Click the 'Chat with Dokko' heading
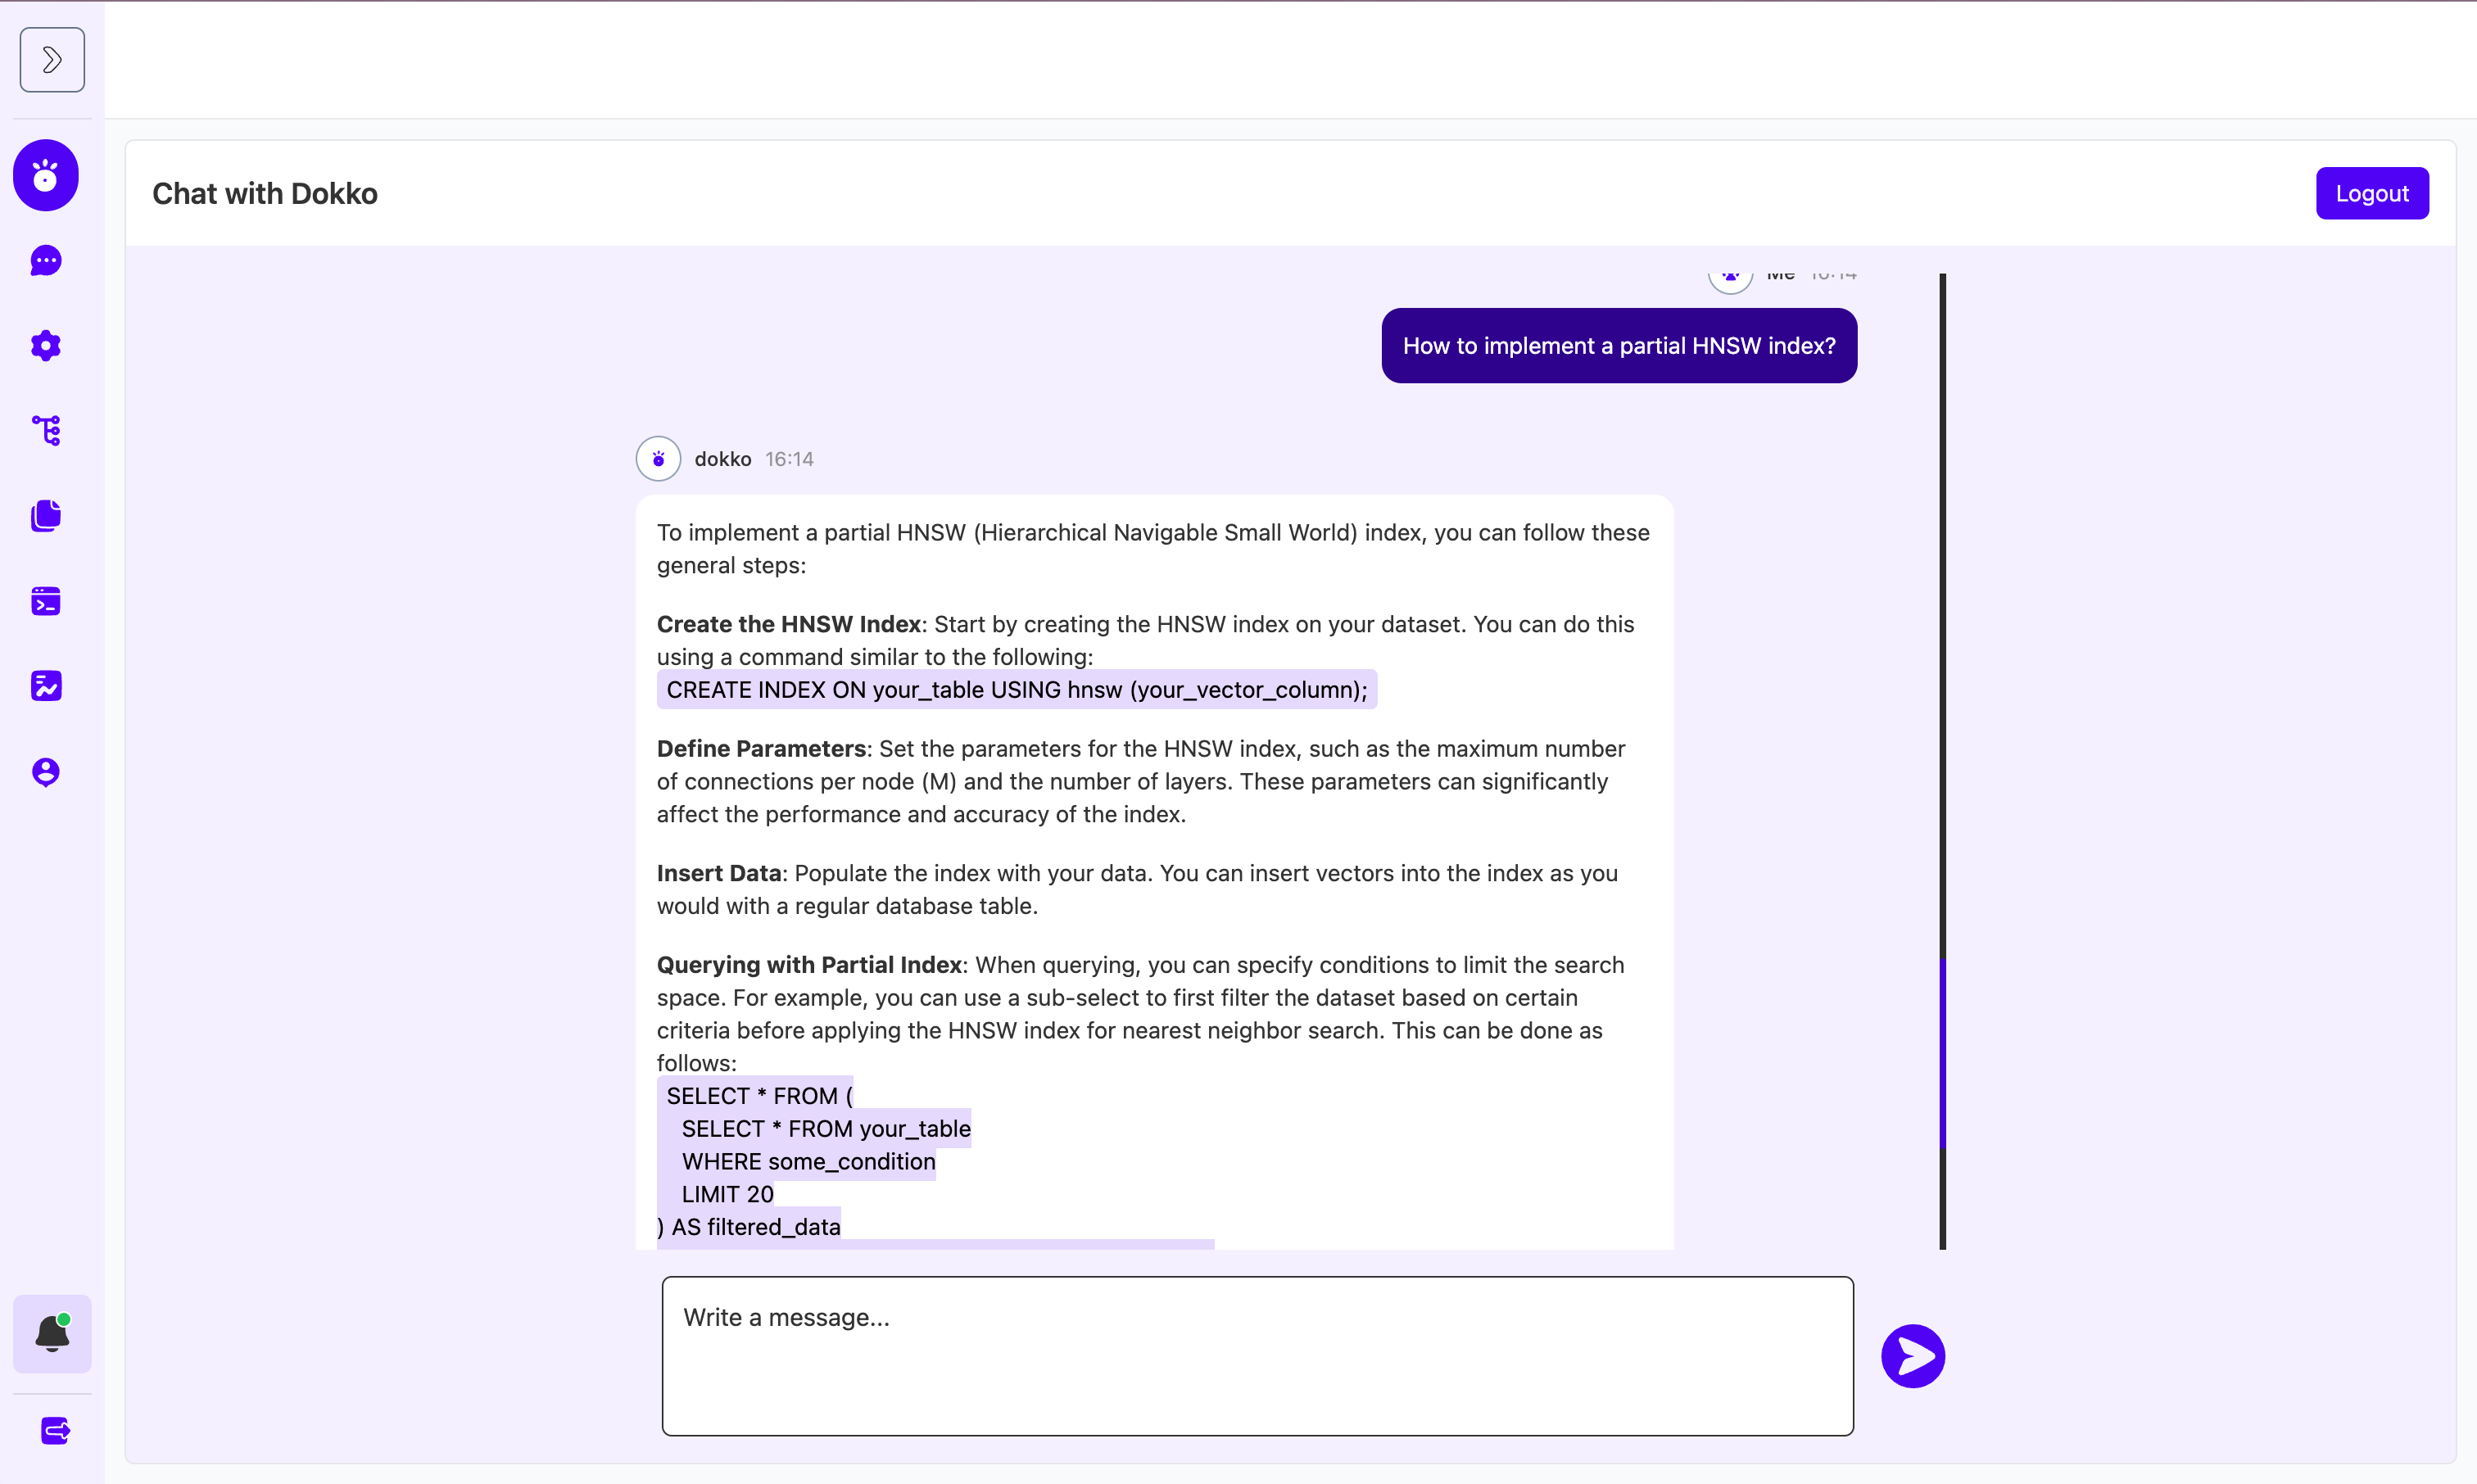 265,194
